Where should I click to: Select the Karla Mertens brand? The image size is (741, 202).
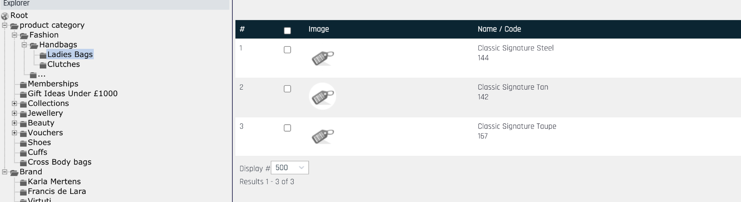click(x=54, y=182)
